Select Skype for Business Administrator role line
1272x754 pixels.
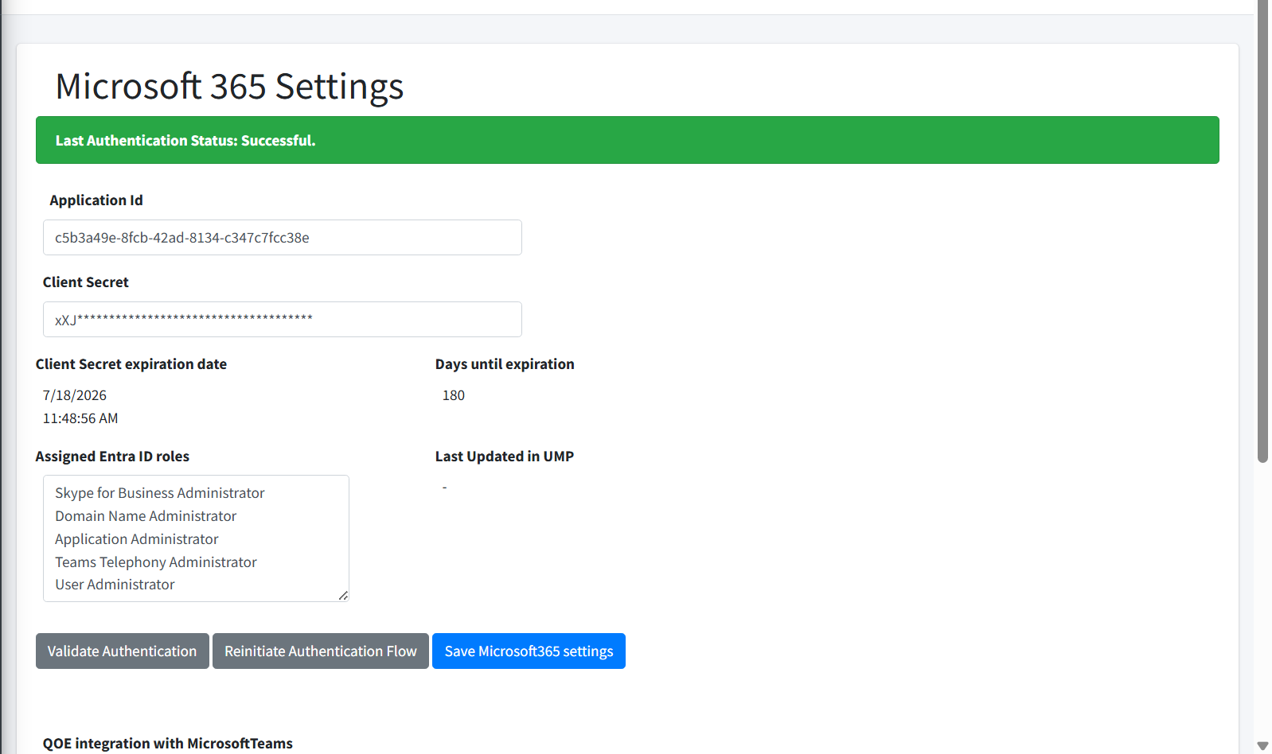159,493
